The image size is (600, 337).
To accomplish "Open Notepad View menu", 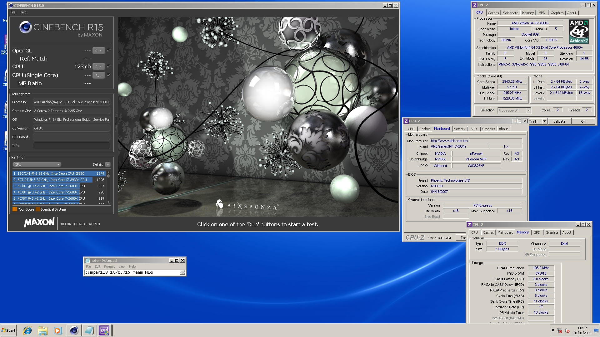I will [122, 266].
